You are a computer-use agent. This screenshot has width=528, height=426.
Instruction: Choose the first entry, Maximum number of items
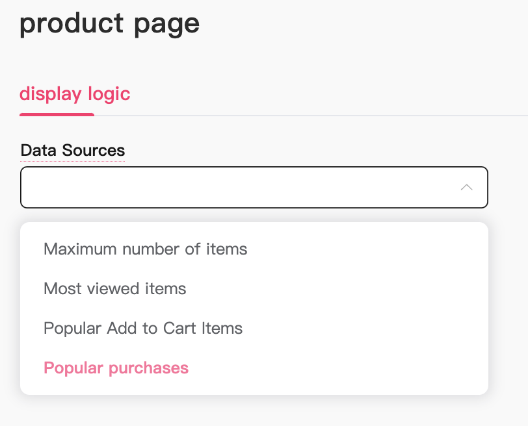[x=145, y=249]
